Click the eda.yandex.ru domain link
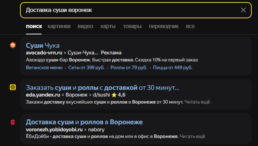Screen dimensions: 258x146 coord(43,95)
